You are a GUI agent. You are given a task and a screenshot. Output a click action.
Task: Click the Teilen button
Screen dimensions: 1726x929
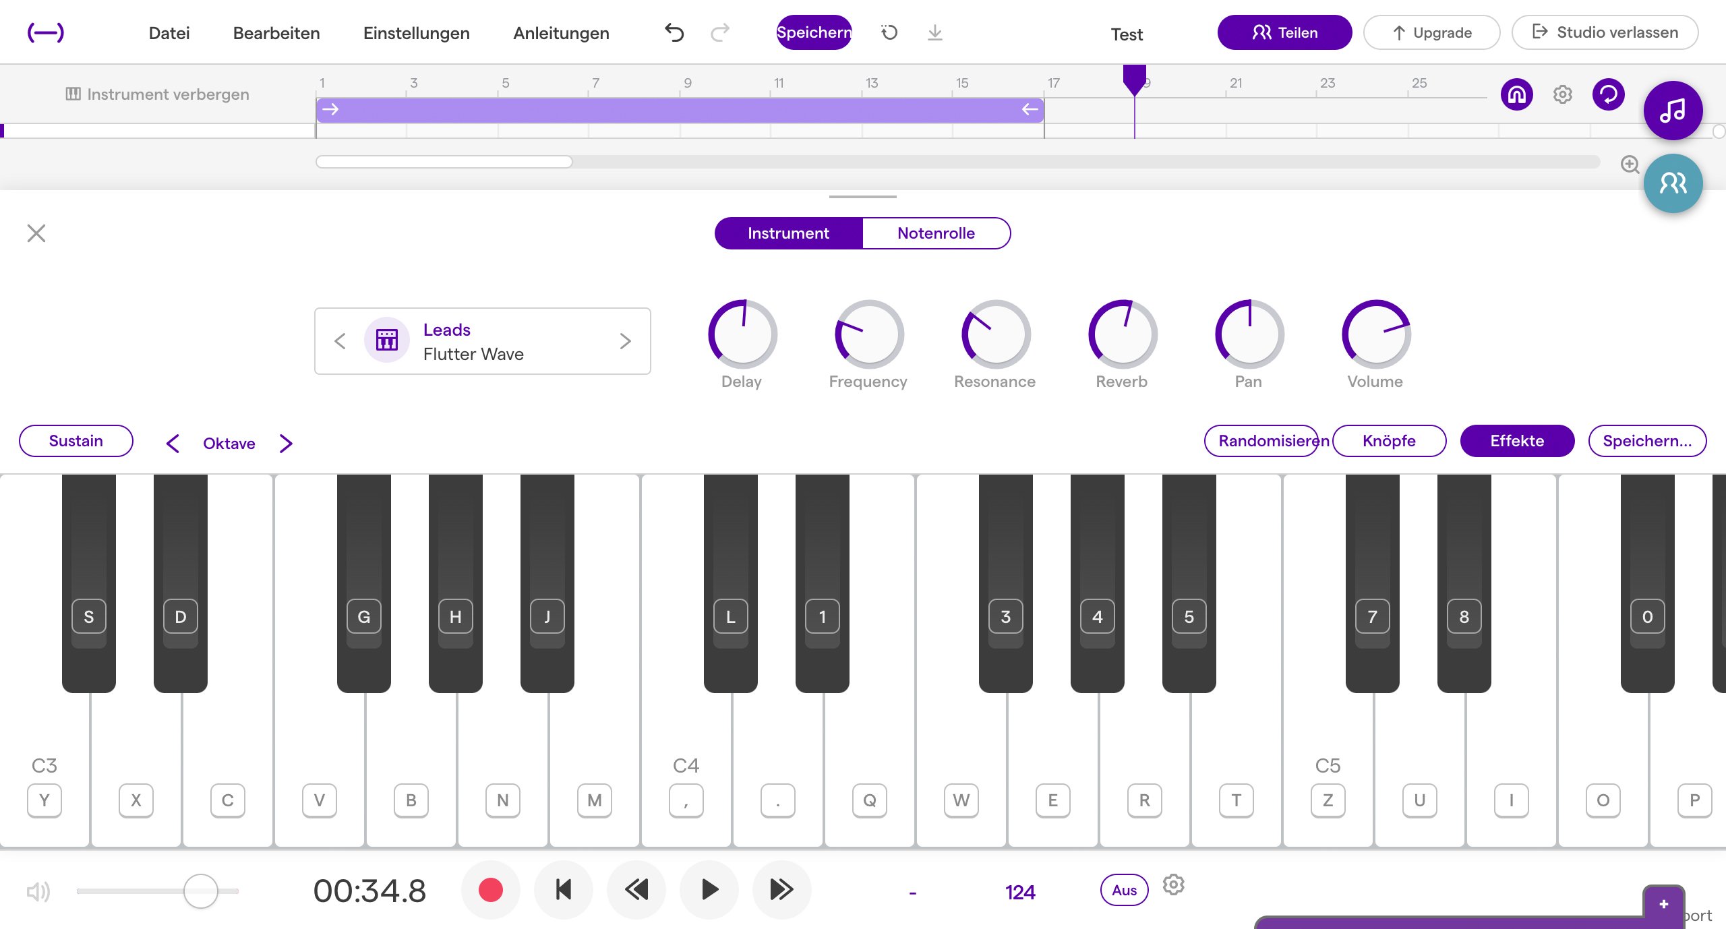pyautogui.click(x=1284, y=32)
